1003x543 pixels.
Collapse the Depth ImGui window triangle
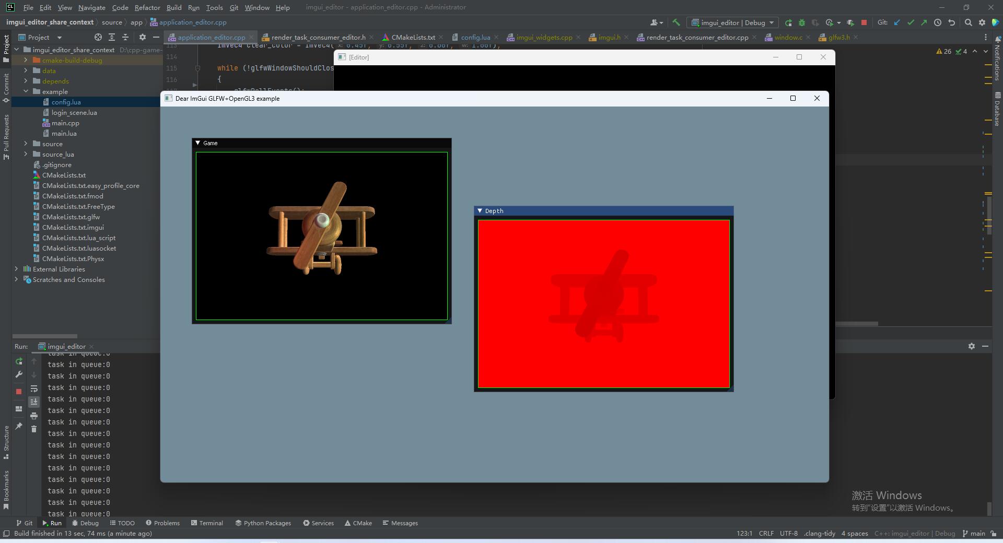click(x=480, y=210)
